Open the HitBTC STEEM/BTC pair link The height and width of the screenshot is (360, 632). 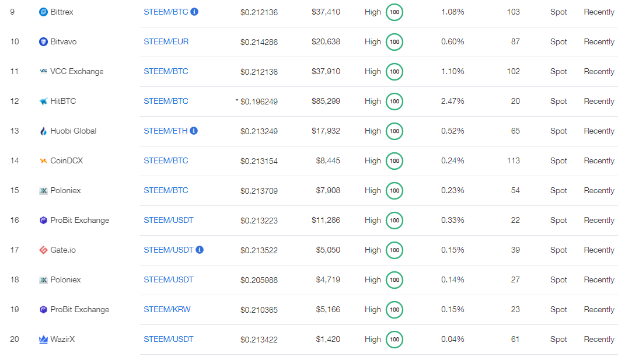[x=166, y=102]
